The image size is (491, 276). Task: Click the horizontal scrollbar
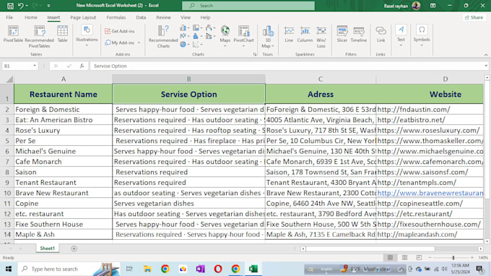(370, 249)
